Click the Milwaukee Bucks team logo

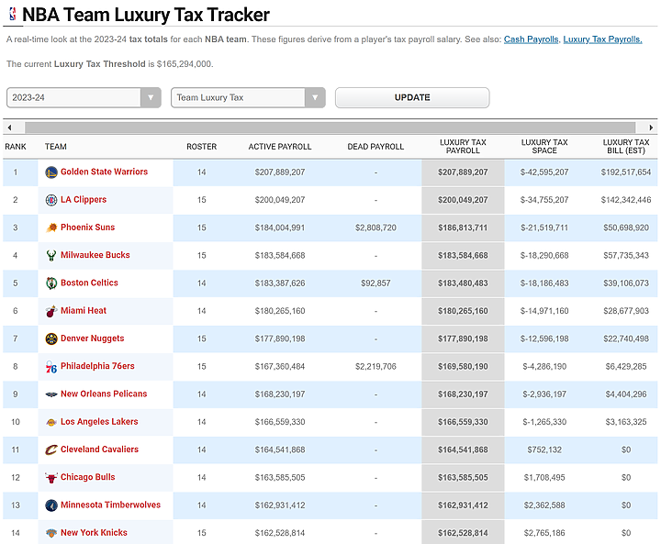51,255
